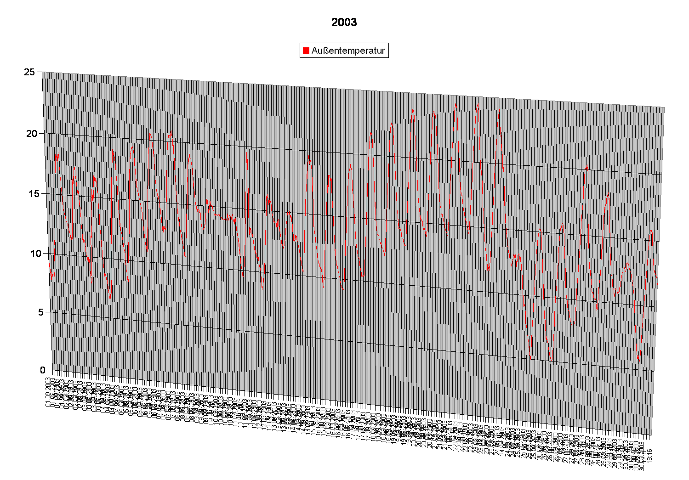The image size is (689, 480).
Task: Click the rightmost end of the red line
Action: (657, 286)
